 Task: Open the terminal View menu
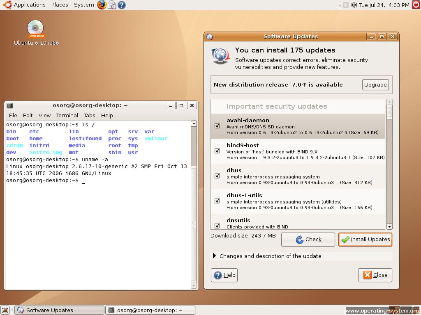click(44, 115)
